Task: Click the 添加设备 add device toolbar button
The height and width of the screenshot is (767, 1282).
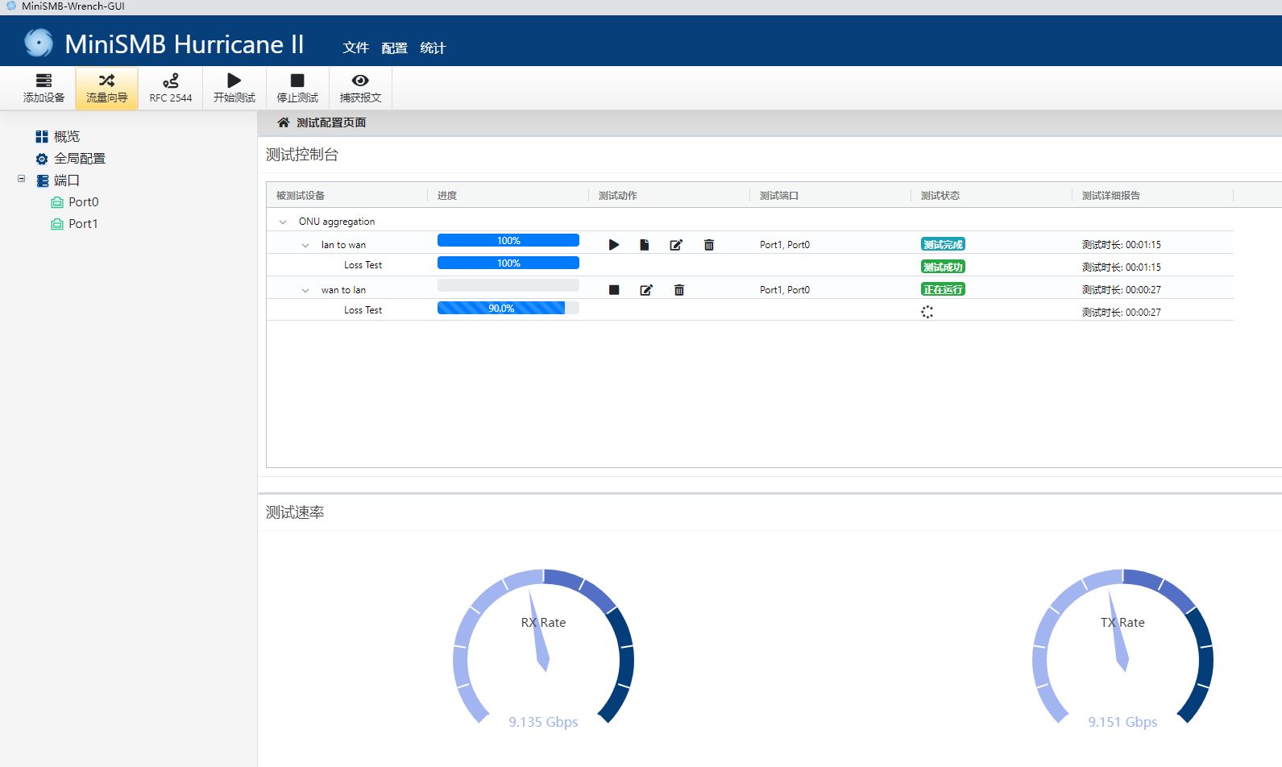Action: click(44, 88)
